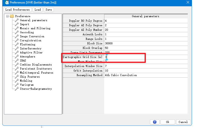Open Atmosphere preferences
Image resolution: width=200 pixels, height=128 pixels.
tap(28, 56)
